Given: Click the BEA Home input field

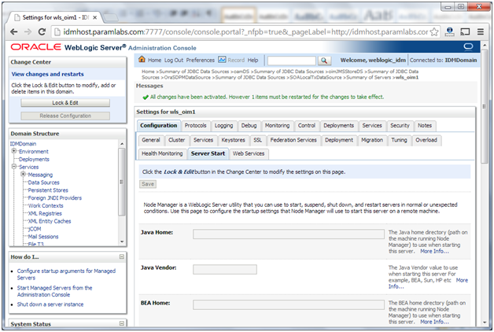Looking at the screenshot, I should coord(289,304).
